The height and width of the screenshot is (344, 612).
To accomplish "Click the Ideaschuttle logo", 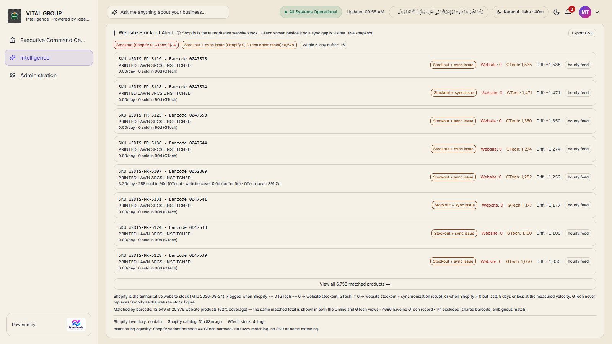I will pos(76,325).
